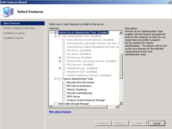Viewport: 172px width, 129px height.
Task: Click the wizard computer icon in header
Action: pyautogui.click(x=8, y=12)
